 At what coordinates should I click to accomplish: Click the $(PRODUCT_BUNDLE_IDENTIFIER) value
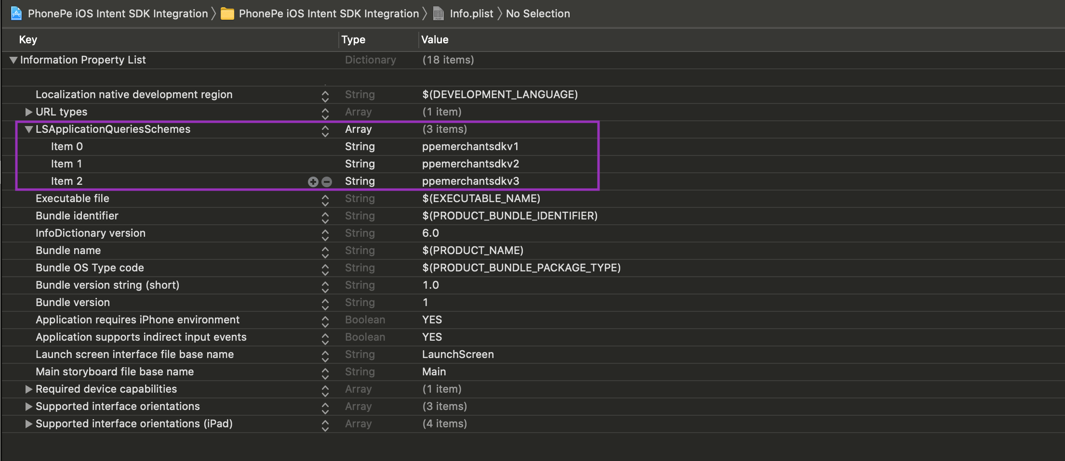point(510,216)
